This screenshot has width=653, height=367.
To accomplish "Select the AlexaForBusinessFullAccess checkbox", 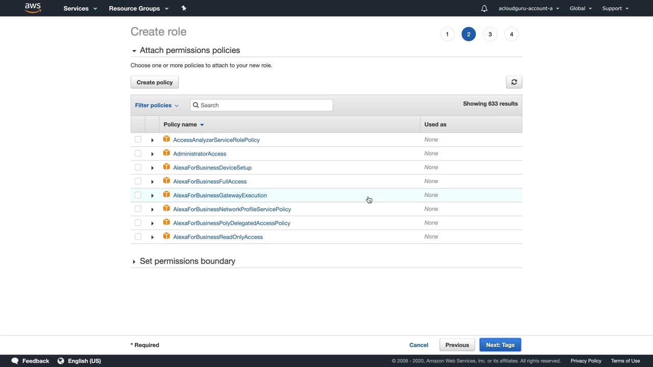I will (138, 181).
